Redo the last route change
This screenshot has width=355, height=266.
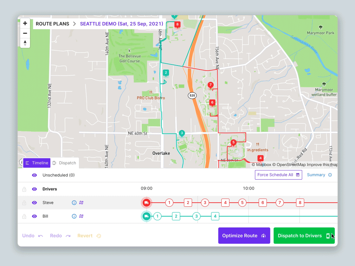[60, 236]
